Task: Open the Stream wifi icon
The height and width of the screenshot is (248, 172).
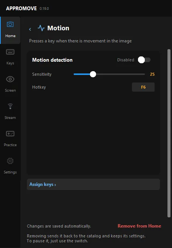Action: coord(10,106)
